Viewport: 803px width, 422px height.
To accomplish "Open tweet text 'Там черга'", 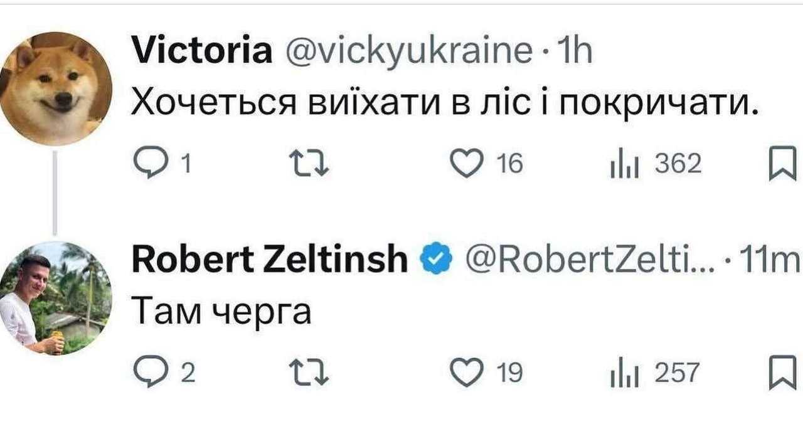I will [221, 312].
